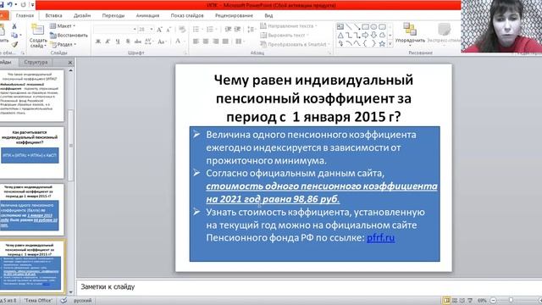Open the Переходы ribbon tab
542x305 pixels.
coord(113,15)
